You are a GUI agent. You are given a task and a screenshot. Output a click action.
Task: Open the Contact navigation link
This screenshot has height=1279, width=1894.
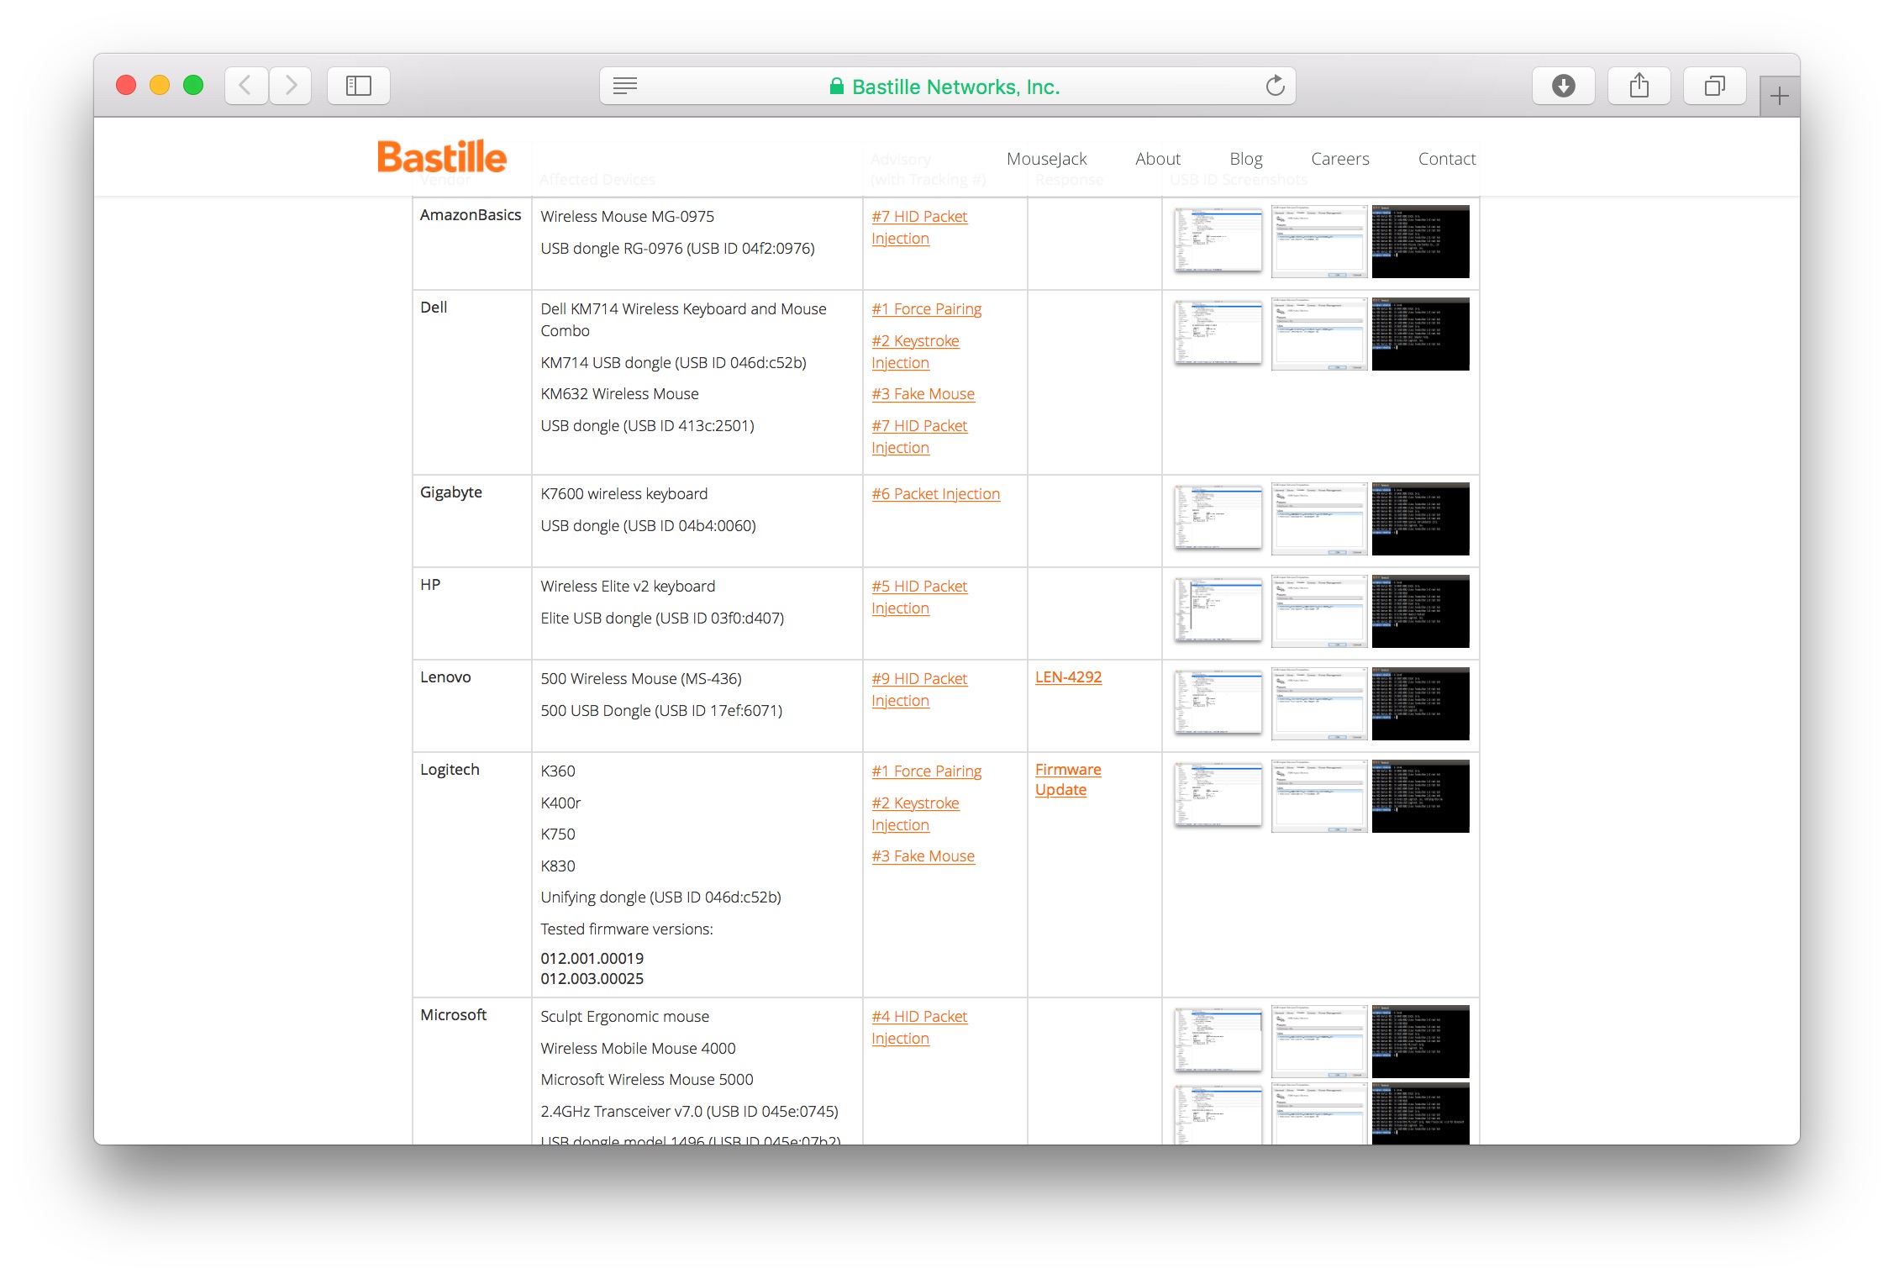click(x=1446, y=159)
